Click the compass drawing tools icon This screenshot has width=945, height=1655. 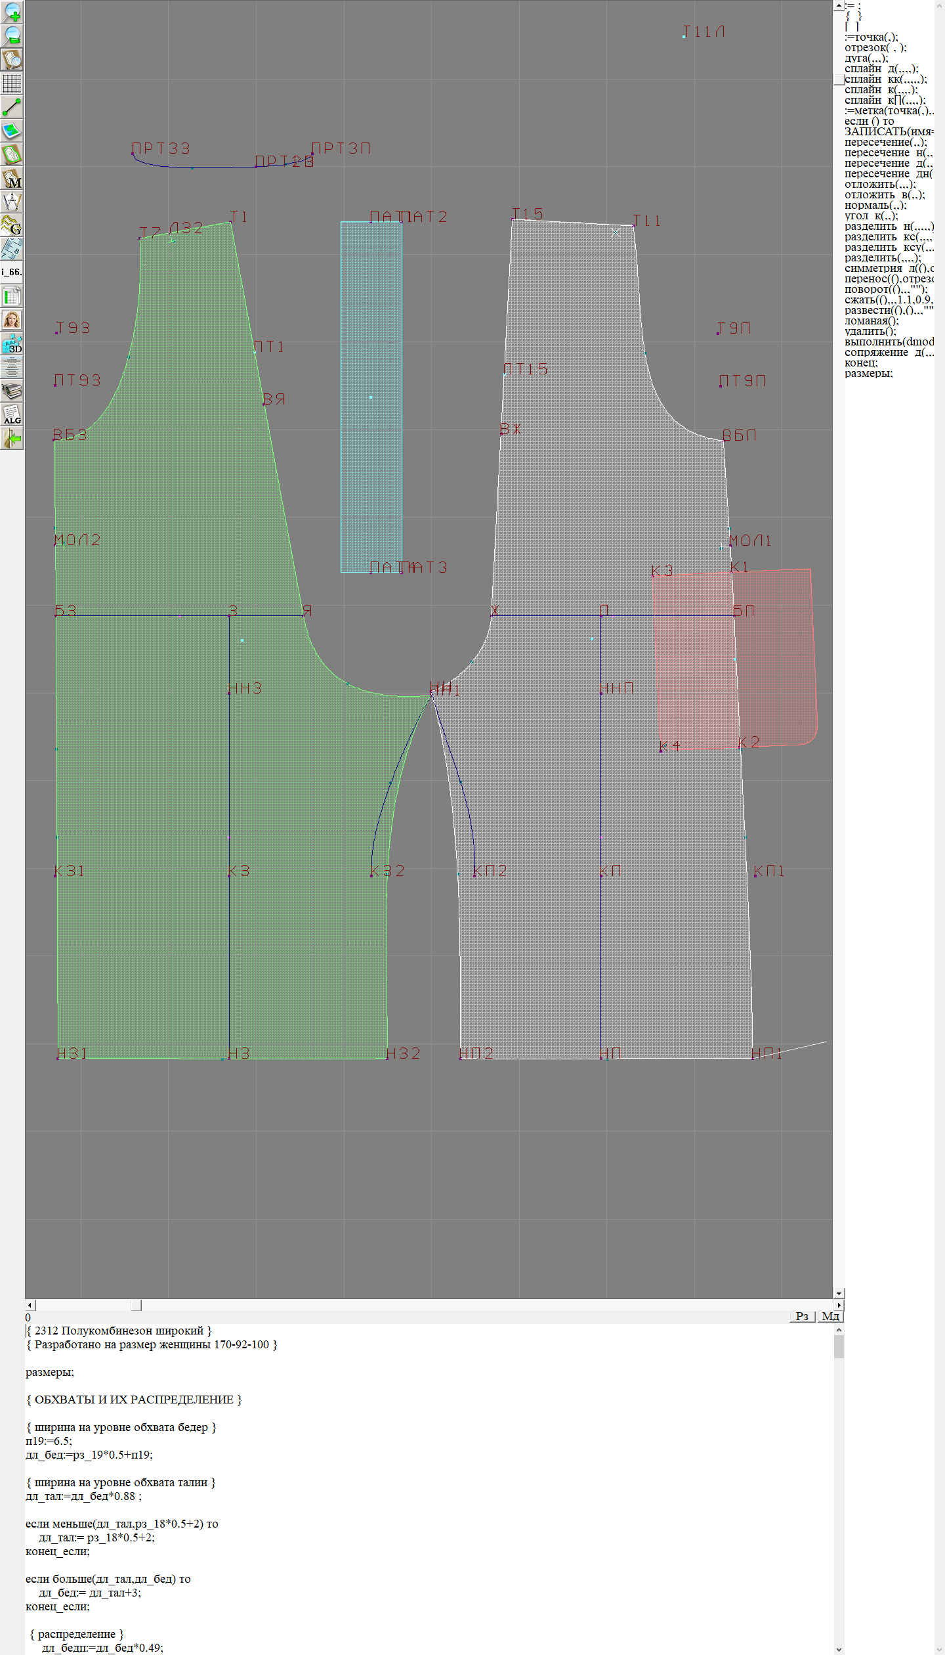12,202
